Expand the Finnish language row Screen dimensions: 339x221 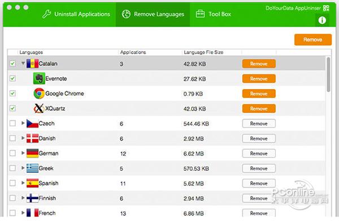point(23,198)
